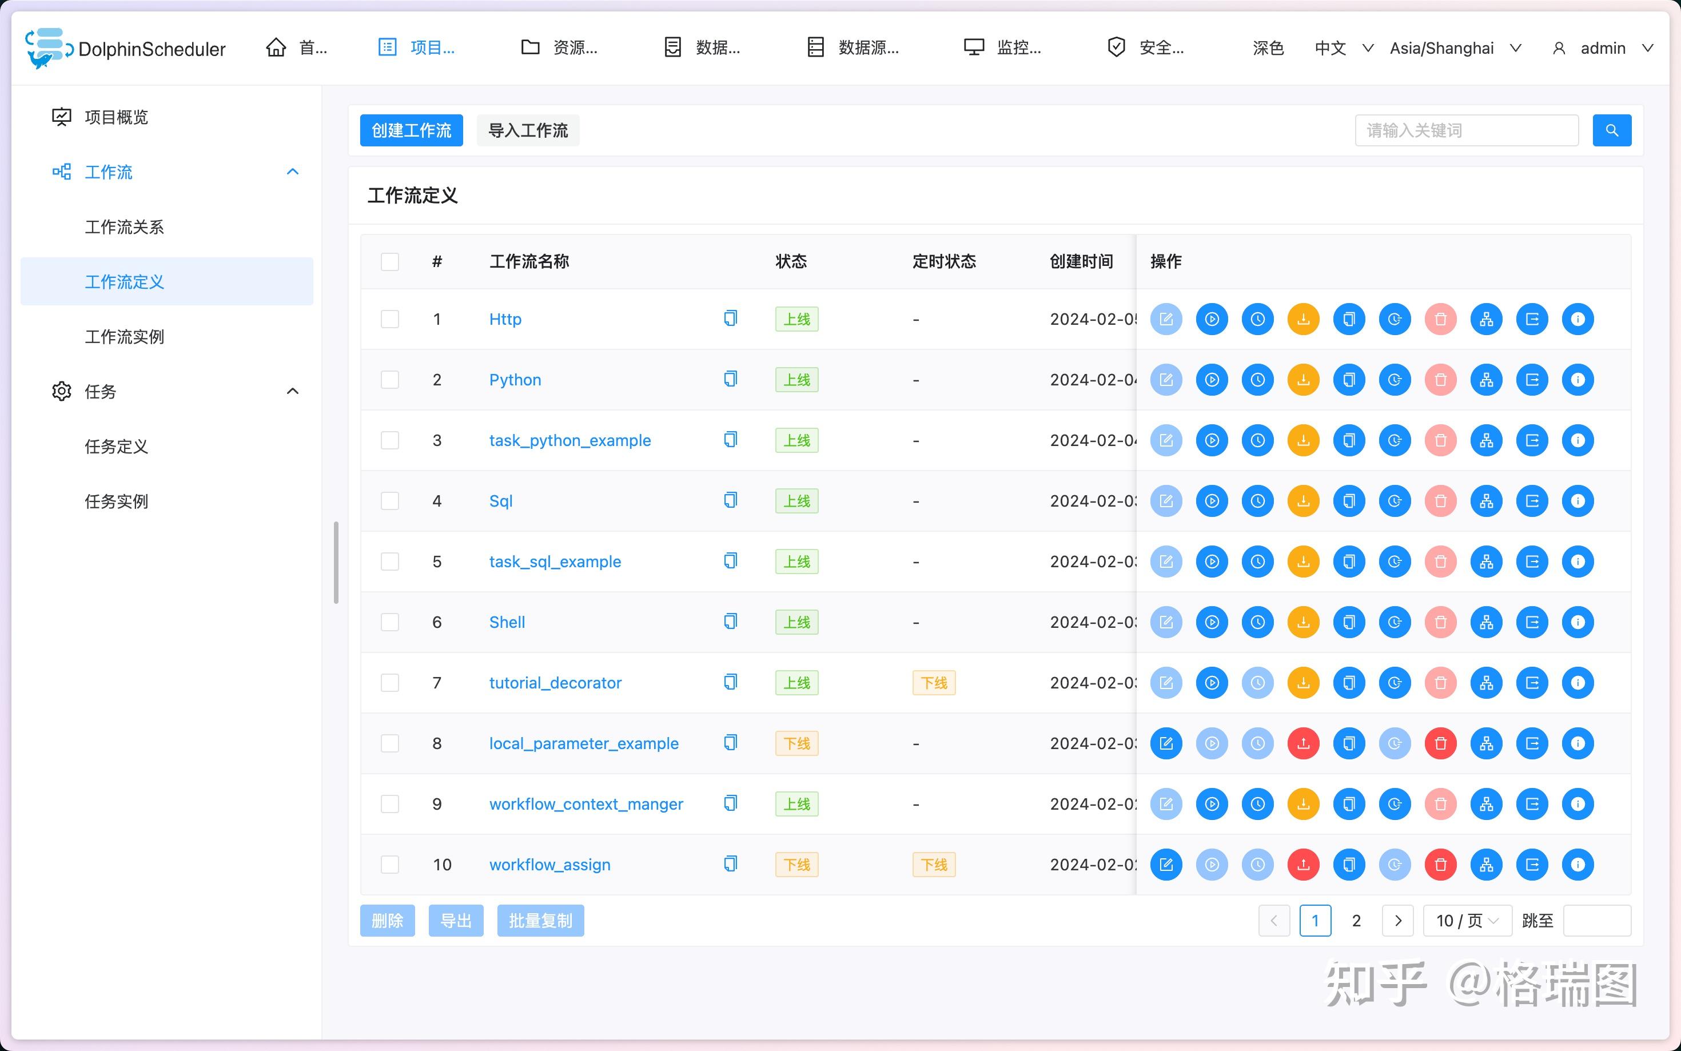
Task: Check the select-all checkbox in the table header
Action: 390,261
